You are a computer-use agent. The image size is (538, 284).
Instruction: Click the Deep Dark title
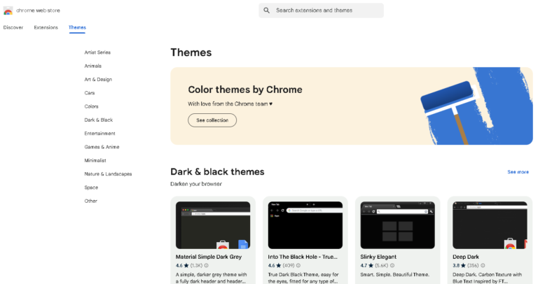(466, 257)
